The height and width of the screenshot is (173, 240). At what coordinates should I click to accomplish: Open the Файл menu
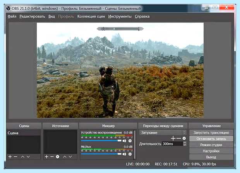point(12,17)
